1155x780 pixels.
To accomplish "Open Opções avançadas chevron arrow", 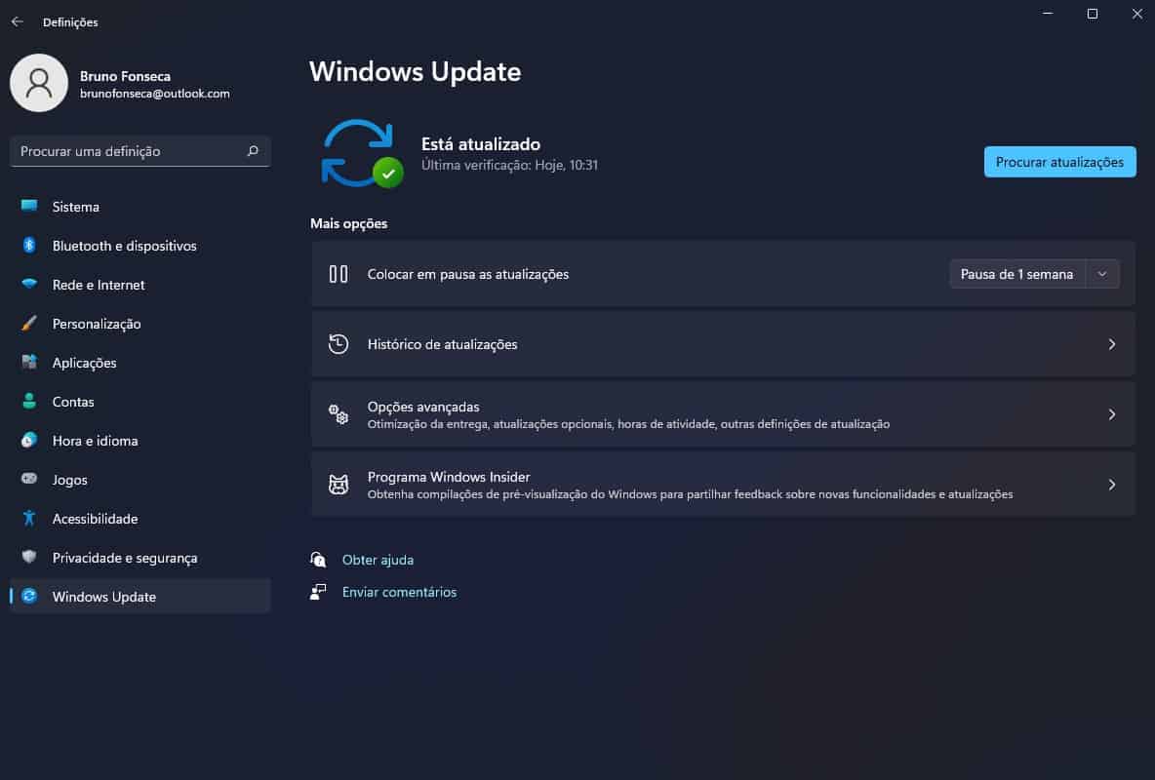I will tap(1112, 414).
